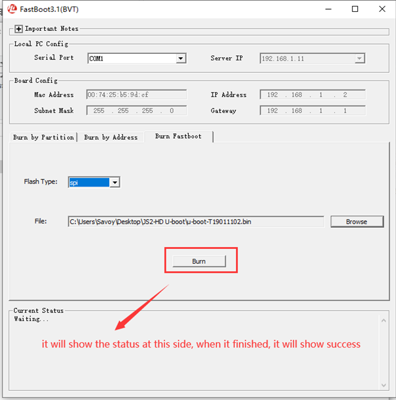Click the 'Serial Port' label

pyautogui.click(x=54, y=58)
